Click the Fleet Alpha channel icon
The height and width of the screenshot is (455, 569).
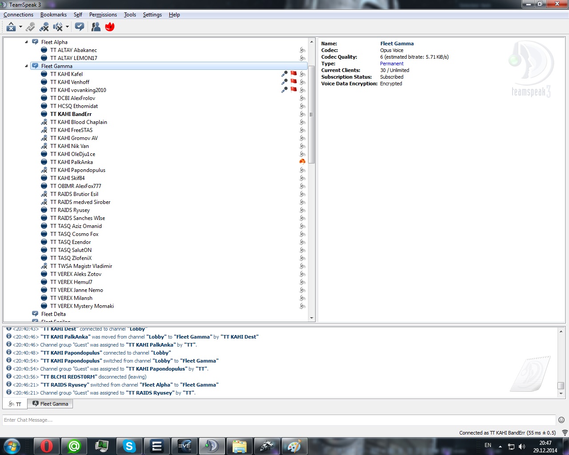click(x=35, y=42)
